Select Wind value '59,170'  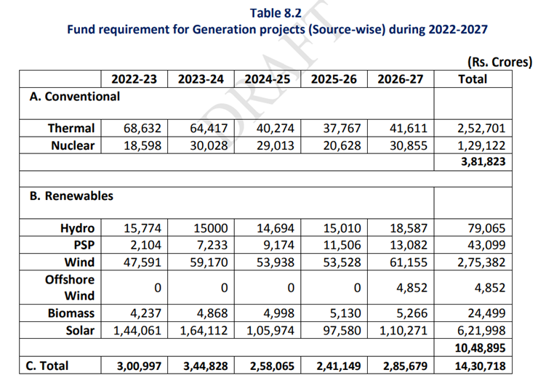(209, 262)
